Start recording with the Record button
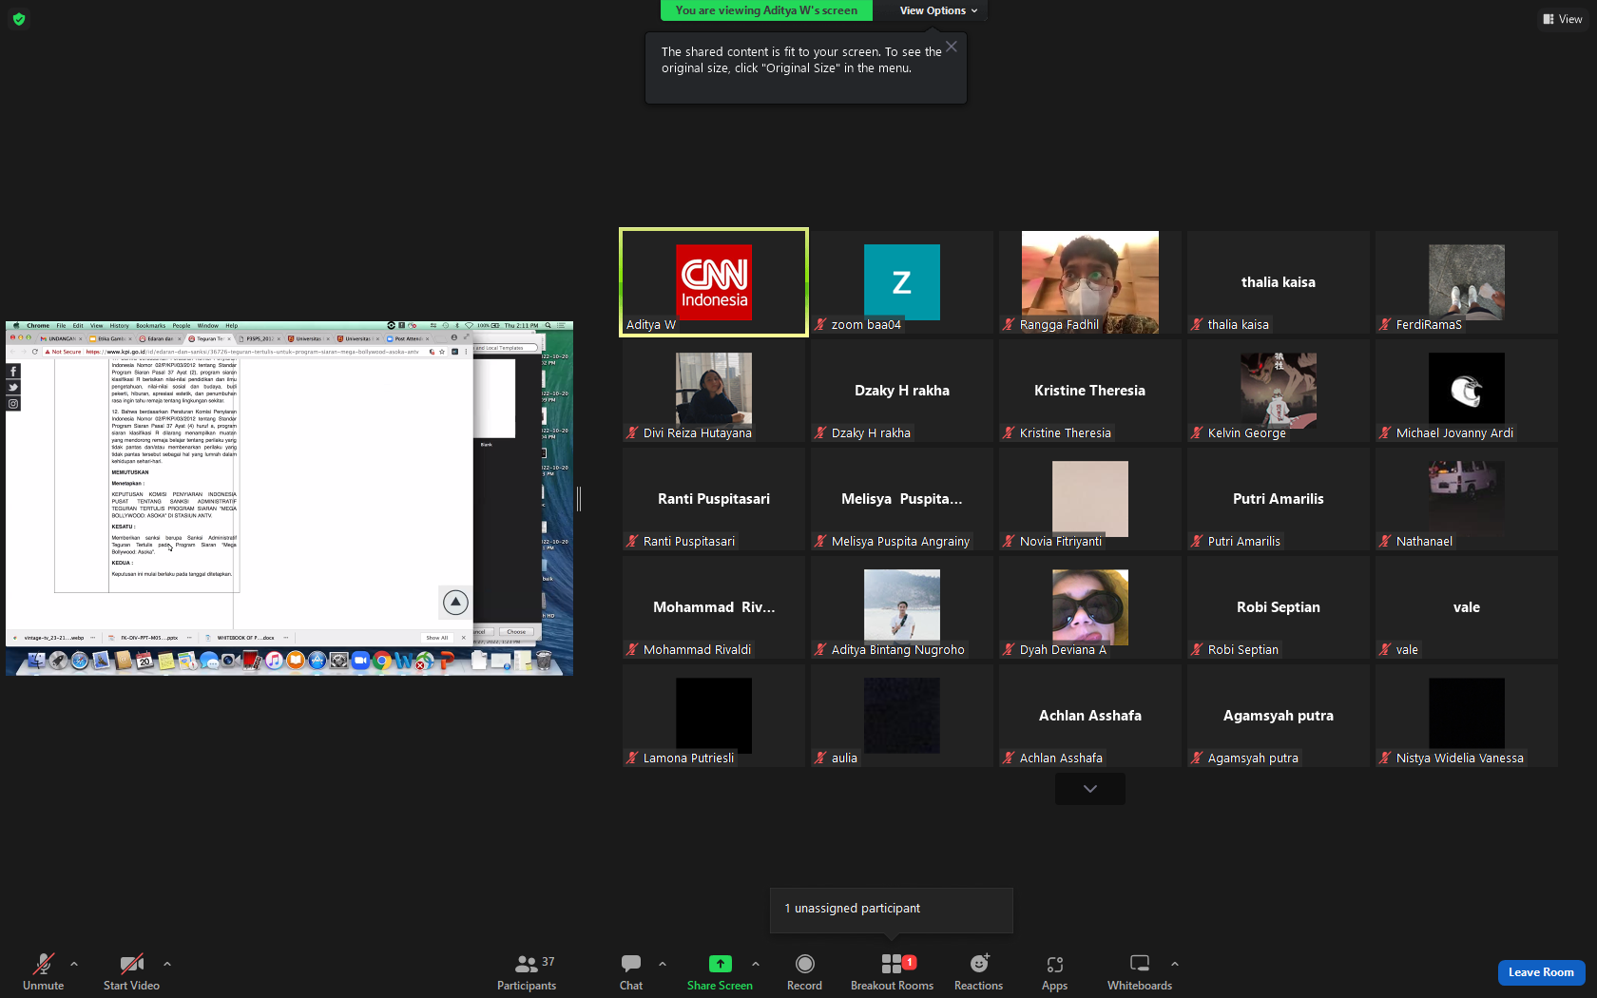 click(x=804, y=972)
